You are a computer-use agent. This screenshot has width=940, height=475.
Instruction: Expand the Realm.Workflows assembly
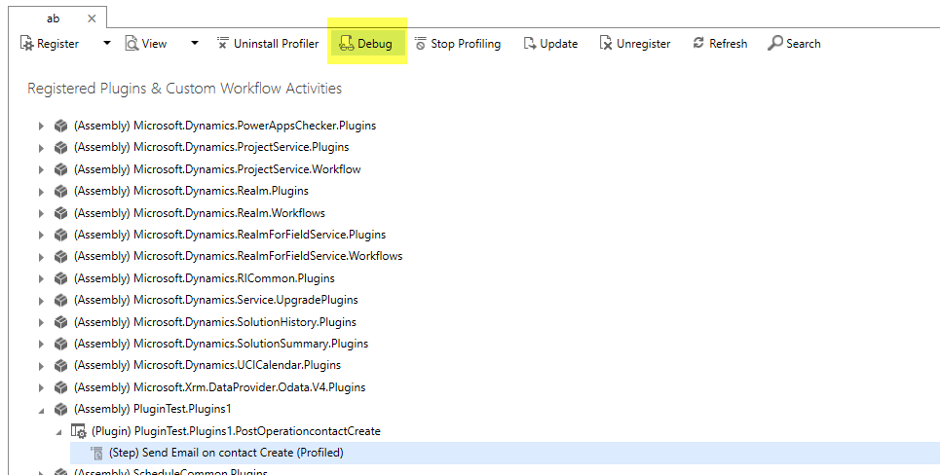coord(41,213)
